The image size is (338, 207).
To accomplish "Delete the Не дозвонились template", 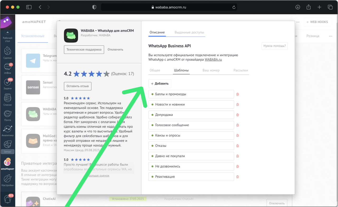I will tap(238, 166).
